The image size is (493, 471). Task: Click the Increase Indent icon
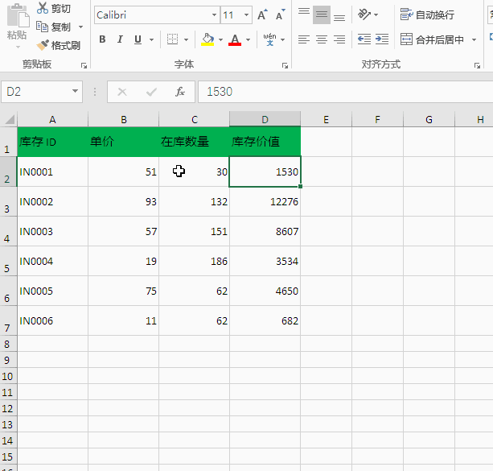382,39
